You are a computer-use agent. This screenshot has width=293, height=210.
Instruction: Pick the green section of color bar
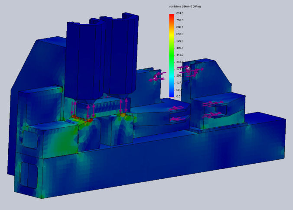[x=172, y=54]
